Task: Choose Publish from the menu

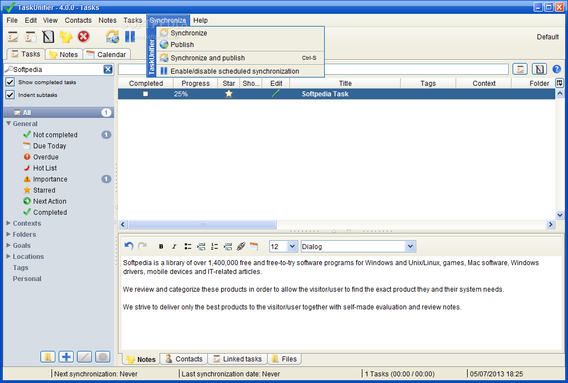Action: point(239,45)
